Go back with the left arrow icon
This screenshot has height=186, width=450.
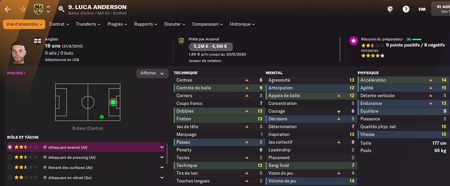tap(8, 9)
